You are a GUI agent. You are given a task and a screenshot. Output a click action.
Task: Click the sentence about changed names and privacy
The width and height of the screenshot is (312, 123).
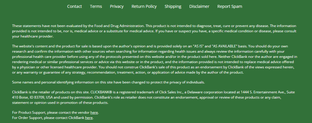point(108,82)
